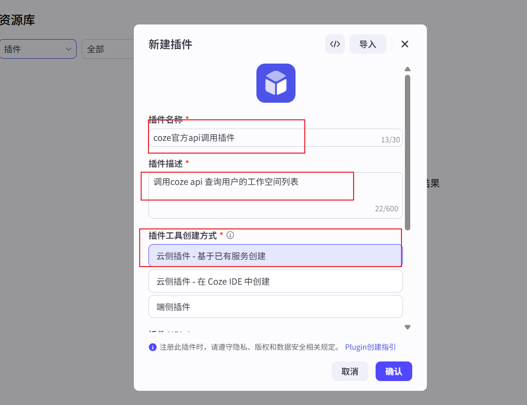Close the 新建插件 dialog
The height and width of the screenshot is (405, 527).
pyautogui.click(x=405, y=44)
